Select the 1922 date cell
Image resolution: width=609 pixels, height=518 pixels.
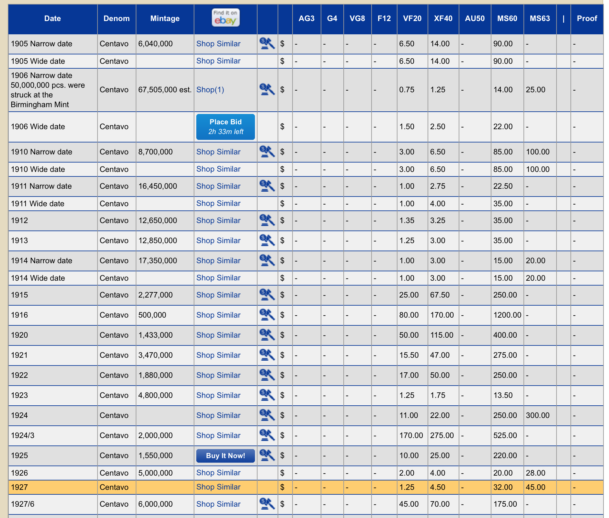pos(53,375)
